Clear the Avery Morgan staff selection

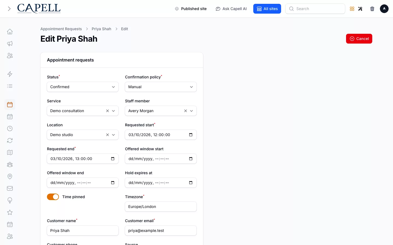pyautogui.click(x=186, y=111)
